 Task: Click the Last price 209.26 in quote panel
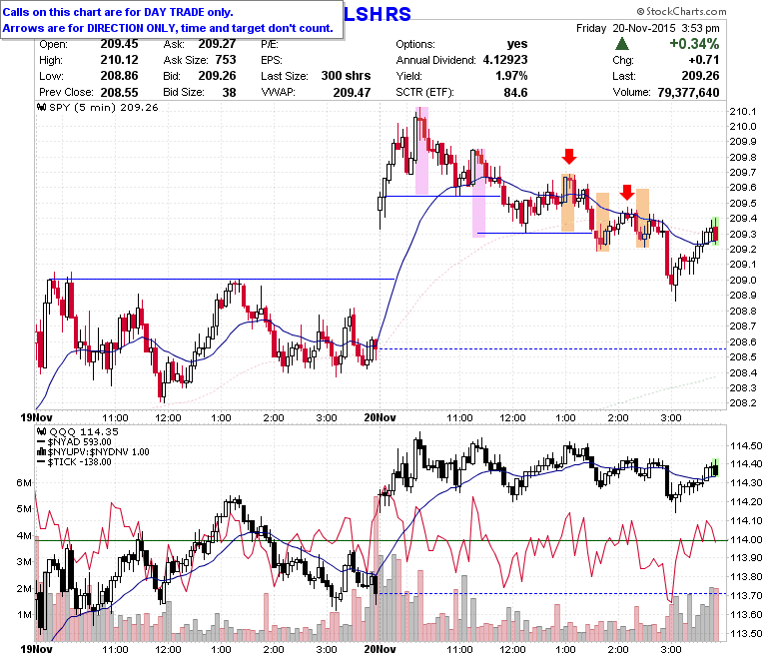[x=700, y=76]
